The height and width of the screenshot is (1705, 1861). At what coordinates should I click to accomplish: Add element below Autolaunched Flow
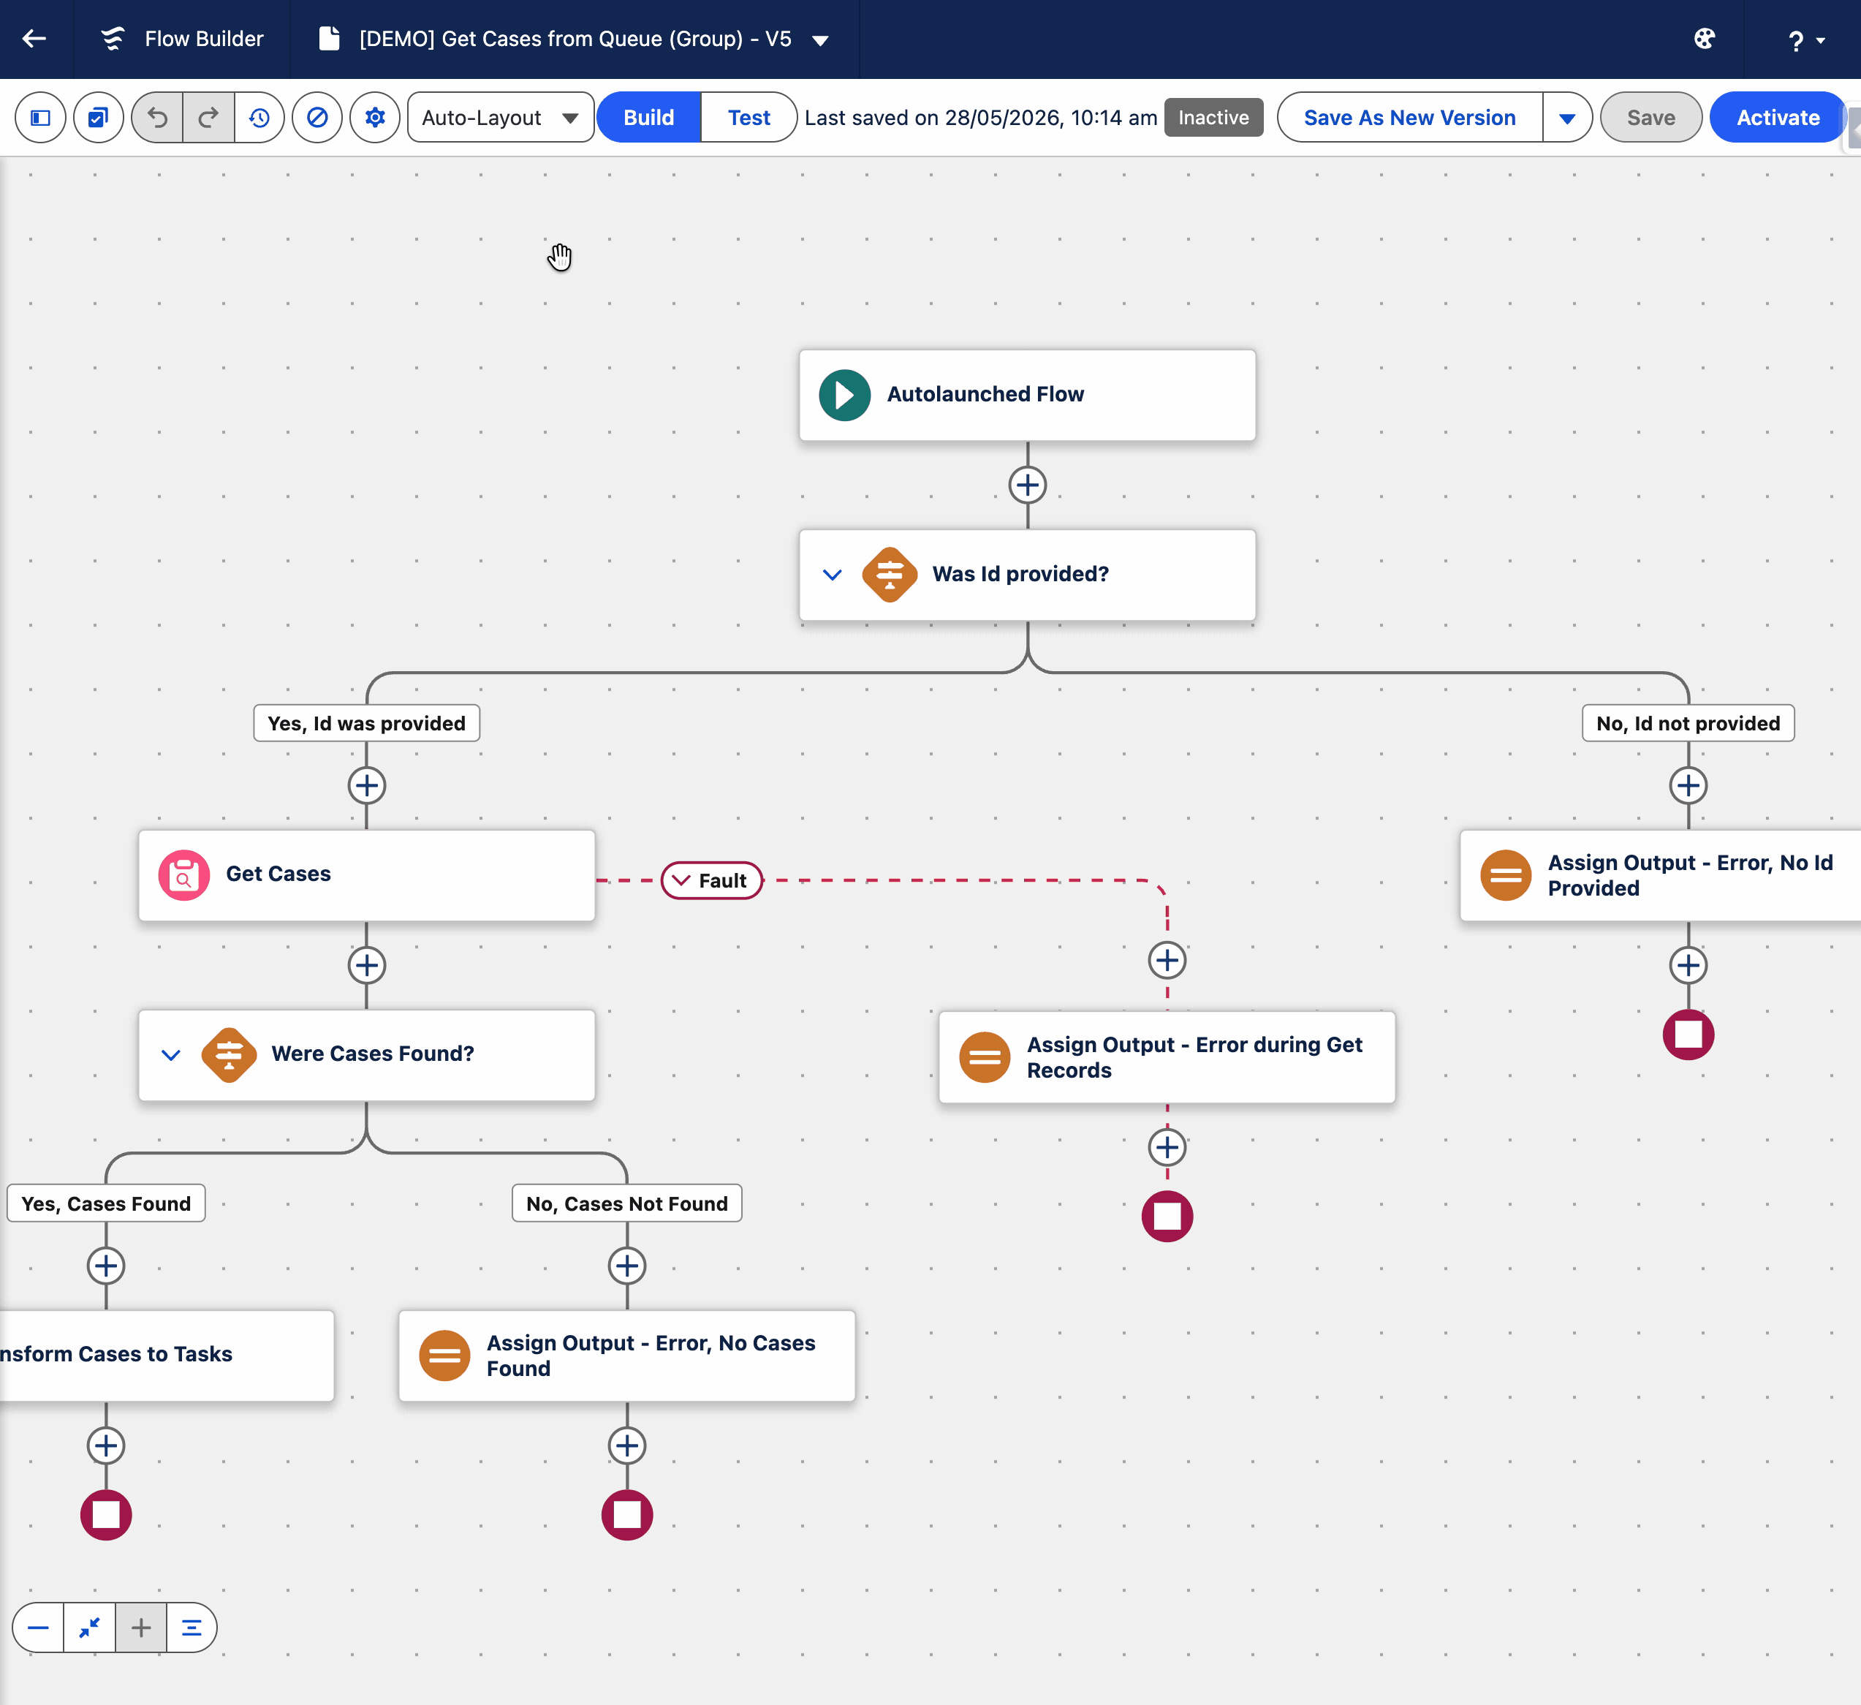[x=1028, y=485]
